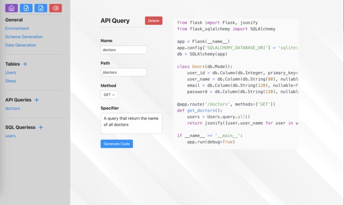The height and width of the screenshot is (205, 344).
Task: Open the Environment link
Action: pos(17,29)
